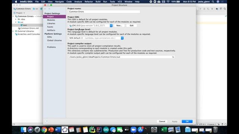The height and width of the screenshot is (134, 239).
Task: Collapse the src folder
Action: 16,22
